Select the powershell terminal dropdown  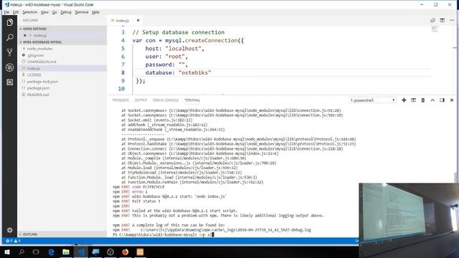(372, 100)
